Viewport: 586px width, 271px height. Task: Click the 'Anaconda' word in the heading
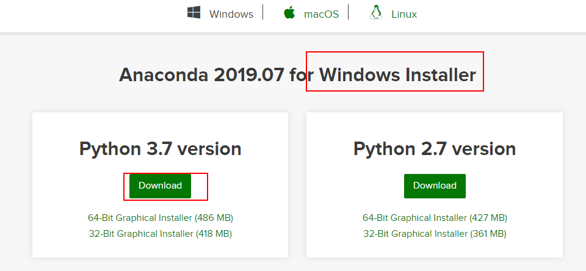coord(164,75)
